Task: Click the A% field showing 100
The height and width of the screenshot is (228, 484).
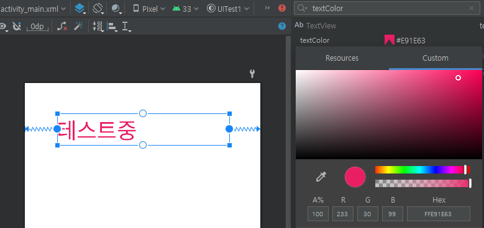Action: 318,214
